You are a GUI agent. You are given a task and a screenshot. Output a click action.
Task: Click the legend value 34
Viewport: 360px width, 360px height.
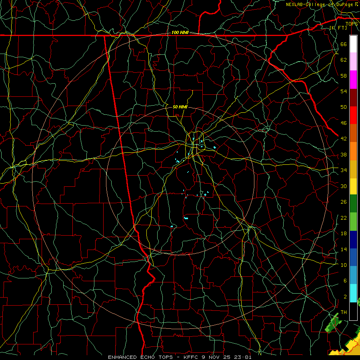[x=344, y=170]
